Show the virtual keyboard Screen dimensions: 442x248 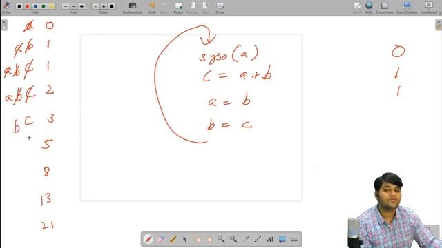tap(294, 239)
